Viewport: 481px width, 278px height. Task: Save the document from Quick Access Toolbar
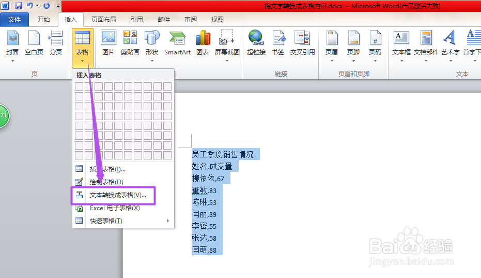coord(19,6)
